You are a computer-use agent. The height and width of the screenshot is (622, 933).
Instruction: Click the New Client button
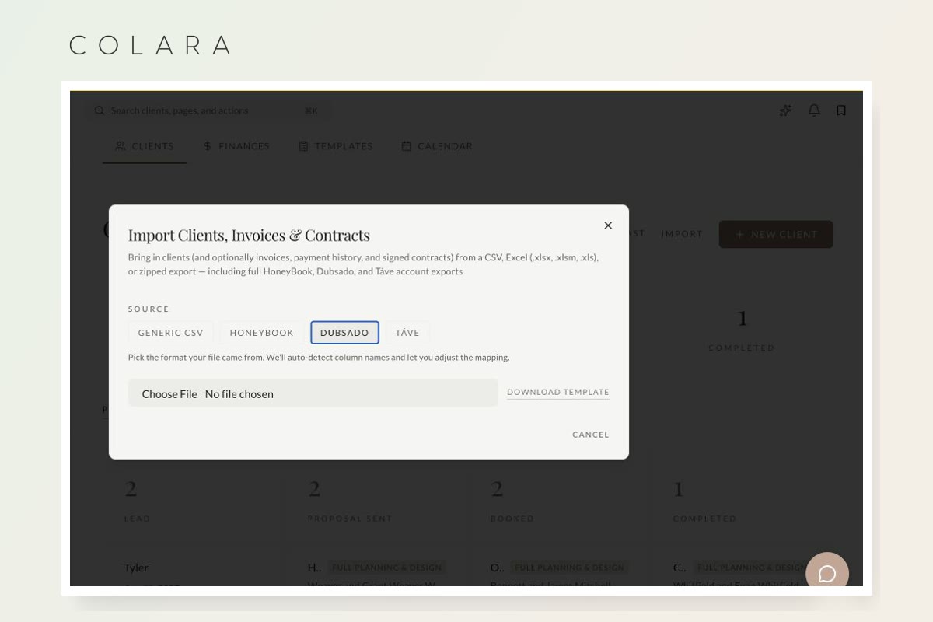[776, 234]
